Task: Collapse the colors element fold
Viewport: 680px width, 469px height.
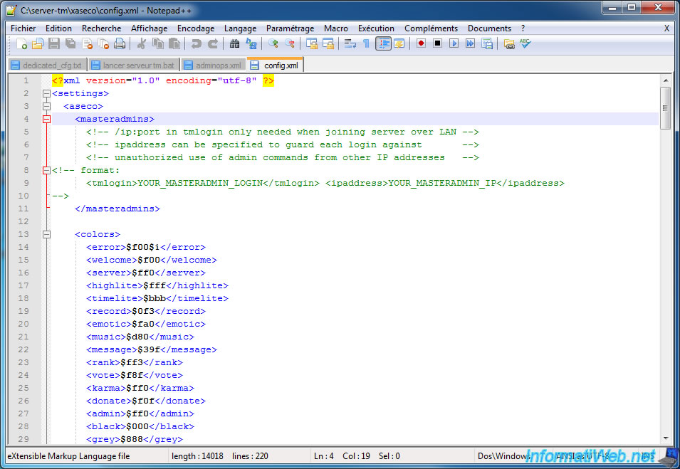Action: point(46,233)
